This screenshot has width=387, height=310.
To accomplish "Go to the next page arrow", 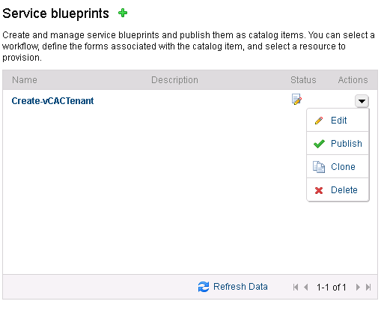I will coord(358,287).
